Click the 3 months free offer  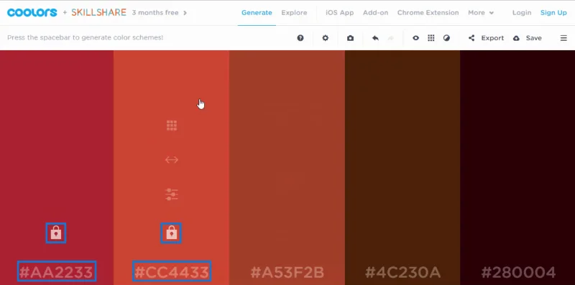pyautogui.click(x=155, y=12)
